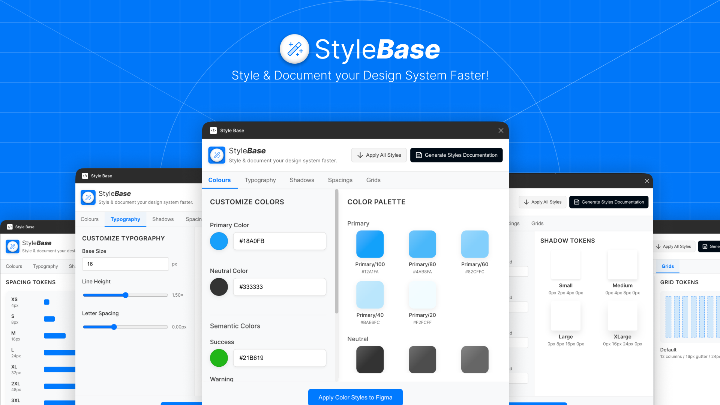Select the Colours tab in front window
The image size is (720, 405).
coord(219,180)
